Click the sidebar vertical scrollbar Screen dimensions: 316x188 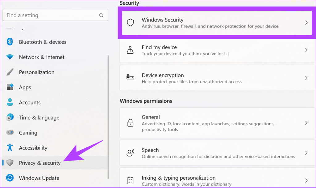pyautogui.click(x=108, y=117)
